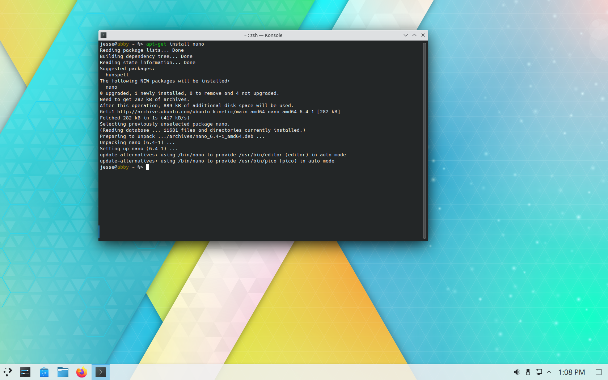Launch Firefox from the taskbar

click(82, 372)
